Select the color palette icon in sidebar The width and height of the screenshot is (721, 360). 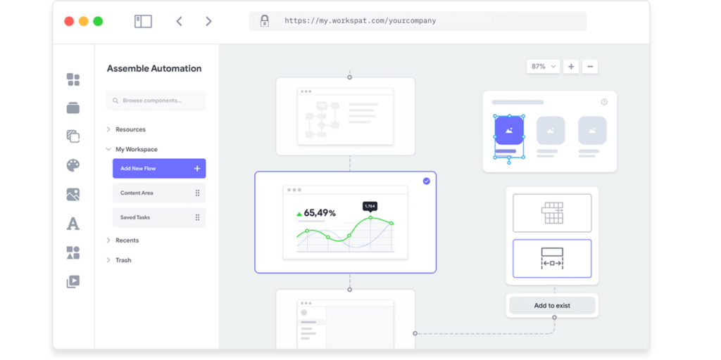[73, 165]
